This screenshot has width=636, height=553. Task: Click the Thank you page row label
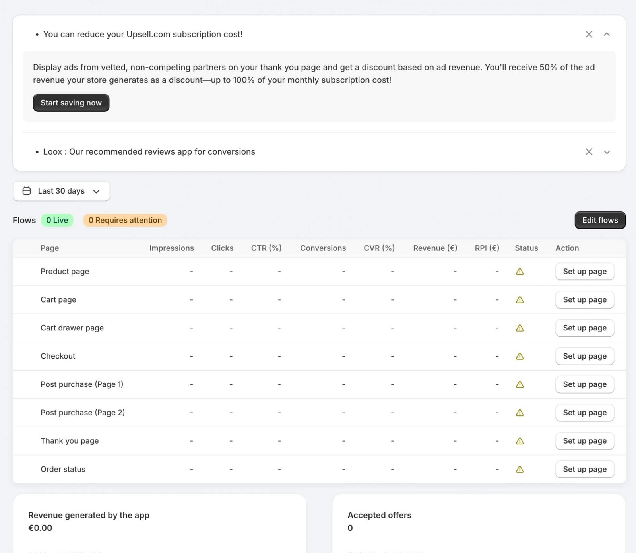pyautogui.click(x=70, y=441)
